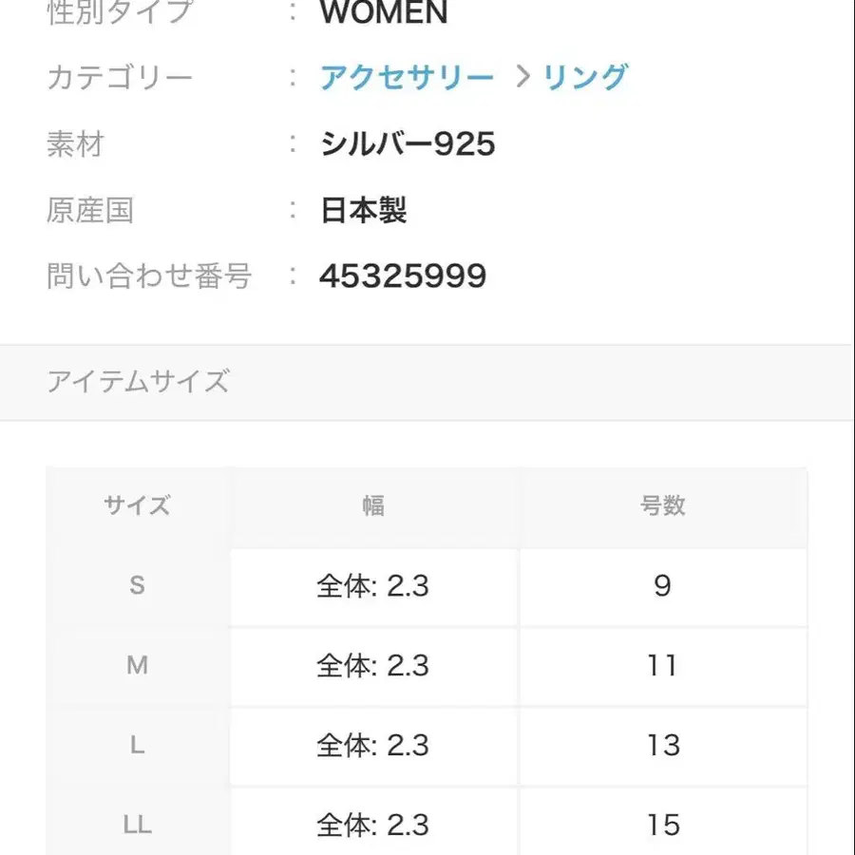This screenshot has width=855, height=855.
Task: Click the breadcrumb chevron before リング
Action: [x=522, y=77]
